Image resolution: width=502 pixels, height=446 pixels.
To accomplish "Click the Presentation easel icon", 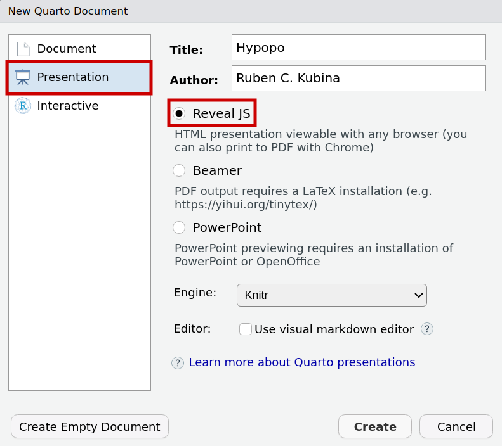I will coord(23,77).
